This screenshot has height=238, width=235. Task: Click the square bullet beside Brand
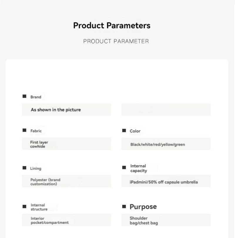24,96
